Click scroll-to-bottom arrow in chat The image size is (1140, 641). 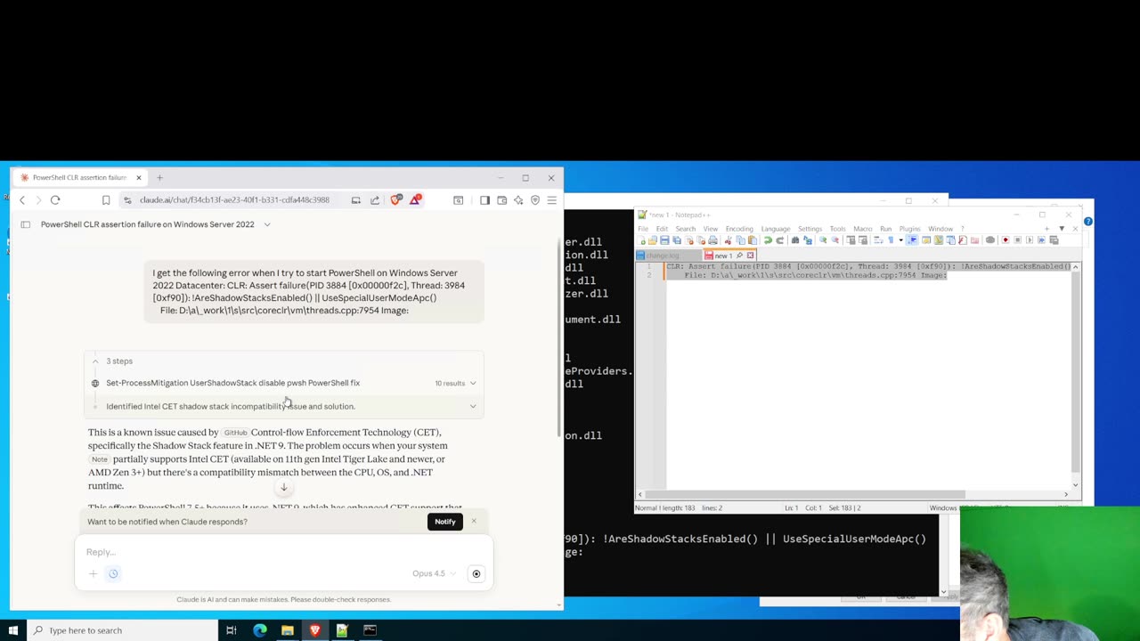[284, 487]
